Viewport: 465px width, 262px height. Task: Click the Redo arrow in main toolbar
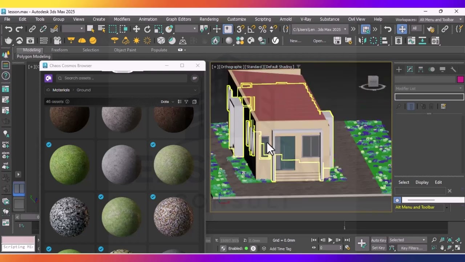coord(19,29)
